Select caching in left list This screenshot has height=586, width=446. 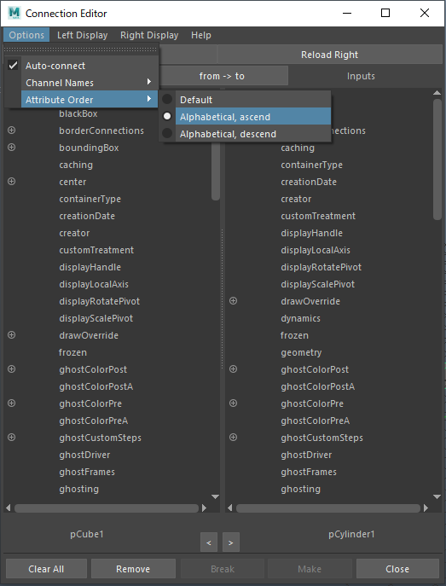click(x=76, y=165)
